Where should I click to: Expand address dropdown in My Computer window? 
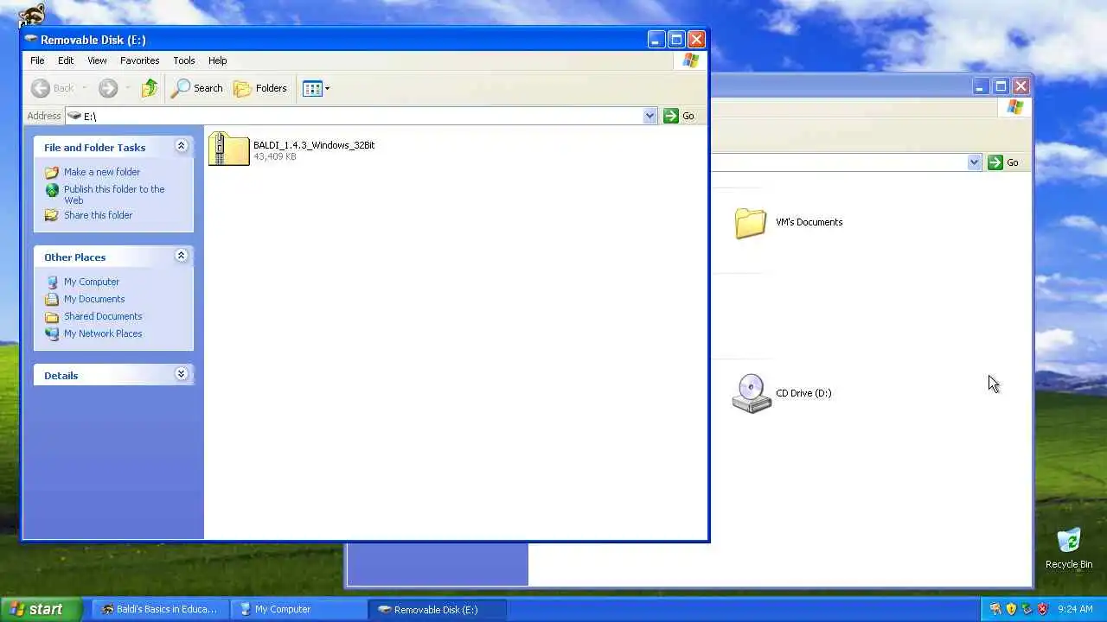tap(974, 162)
